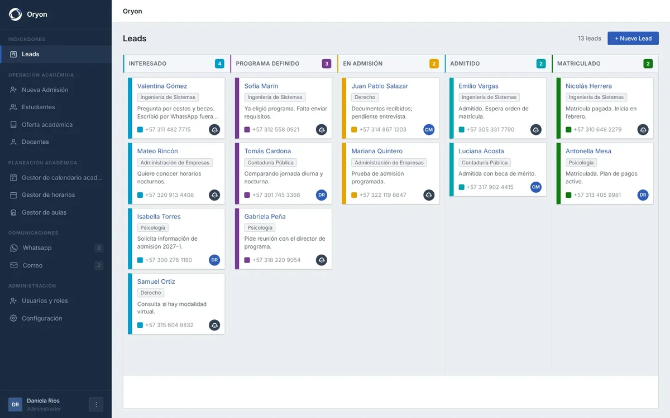Image resolution: width=670 pixels, height=418 pixels.
Task: Click DR avatar on Isabella Torres card
Action: pyautogui.click(x=214, y=260)
